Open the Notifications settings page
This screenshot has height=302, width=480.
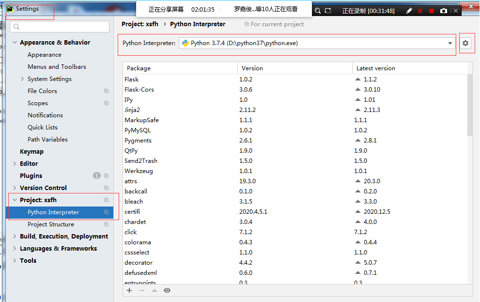click(46, 115)
